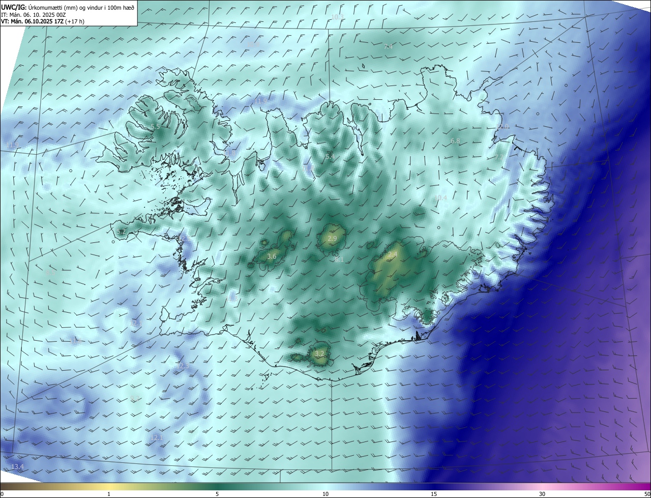Image resolution: width=651 pixels, height=498 pixels.
Task: Select the valid time line 'VT: Mán. 06.10.2025 17Z'
Action: click(x=33, y=21)
